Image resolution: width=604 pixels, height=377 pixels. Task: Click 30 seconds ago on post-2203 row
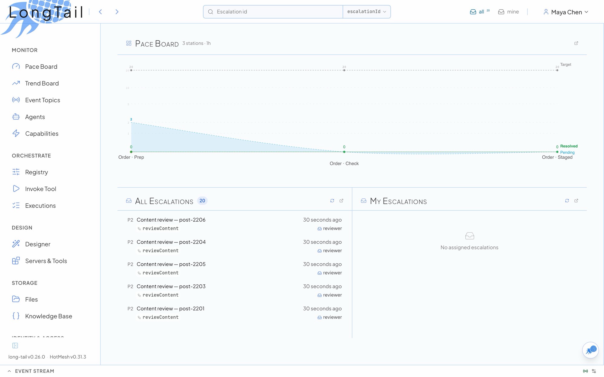click(322, 286)
